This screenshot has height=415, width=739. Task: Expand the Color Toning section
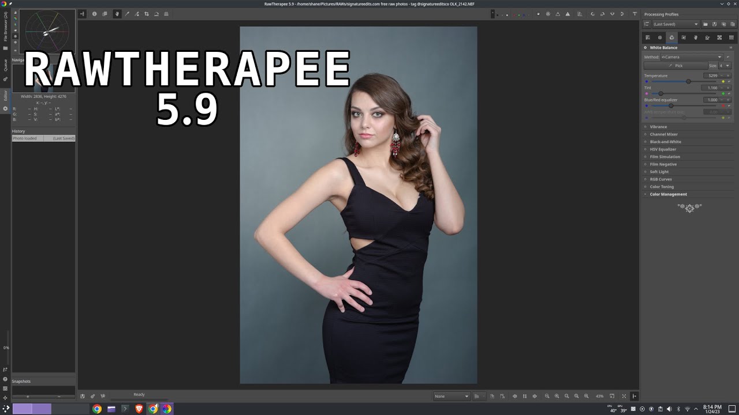[662, 187]
